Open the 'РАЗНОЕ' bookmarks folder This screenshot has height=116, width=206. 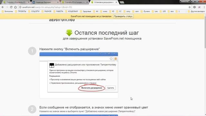46,11
